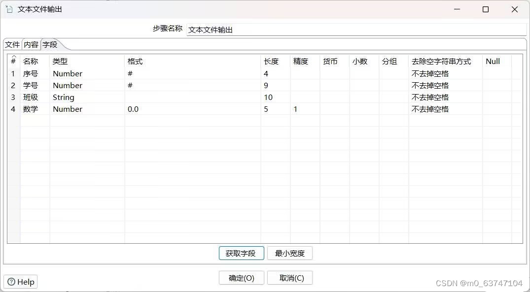
Task: Click the 名称 column header
Action: point(35,61)
